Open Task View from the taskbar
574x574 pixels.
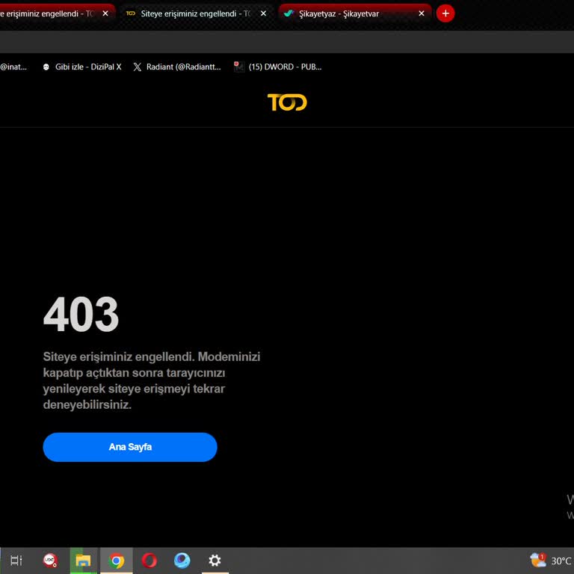click(16, 561)
